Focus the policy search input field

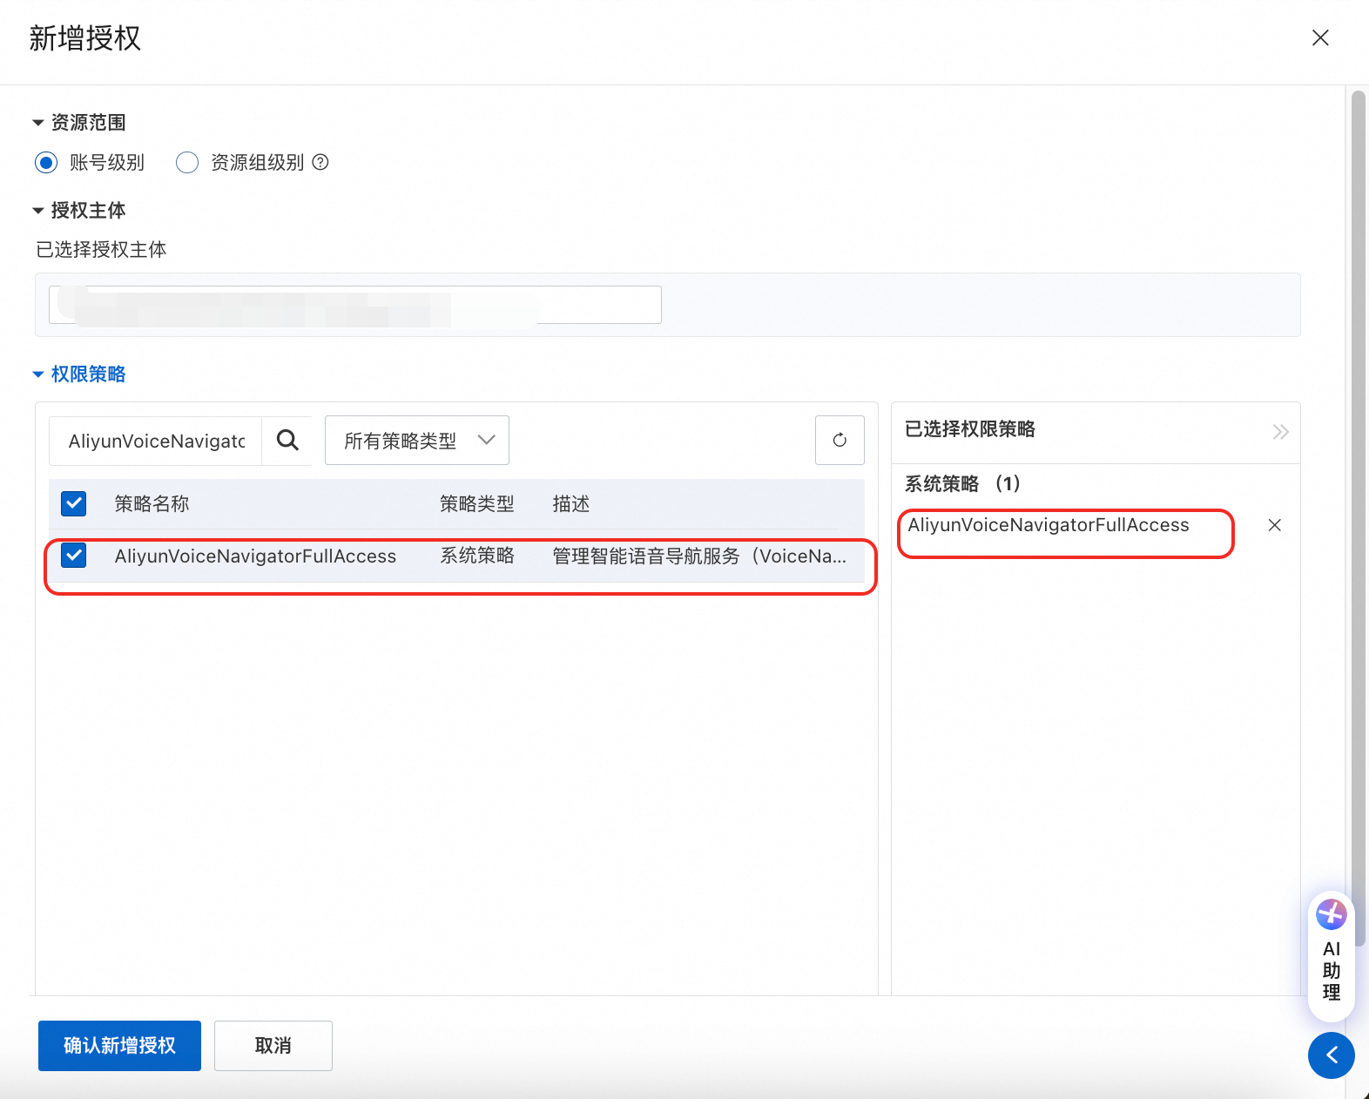(156, 441)
